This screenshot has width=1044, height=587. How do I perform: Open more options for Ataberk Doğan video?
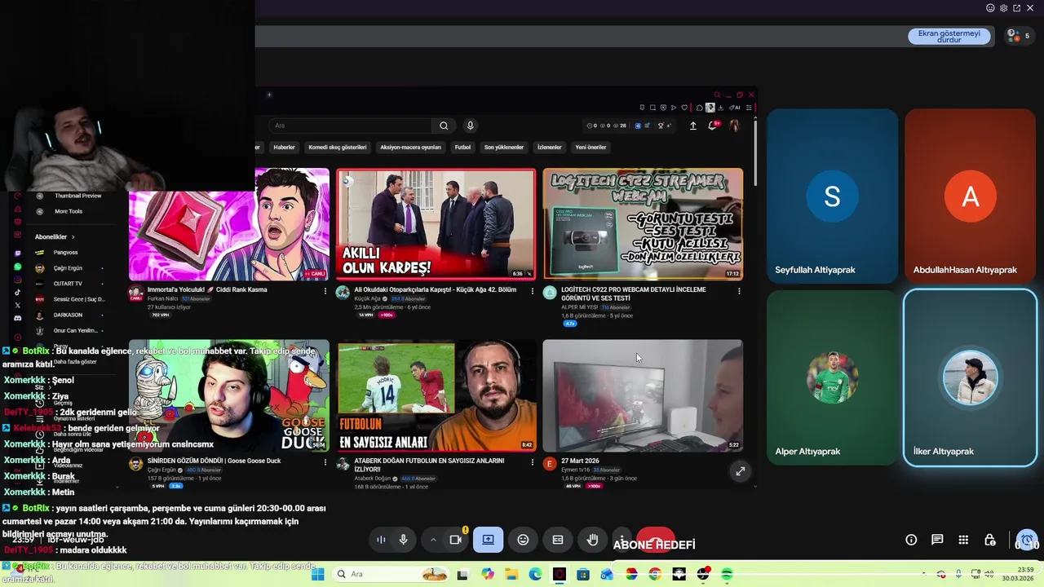coord(532,462)
